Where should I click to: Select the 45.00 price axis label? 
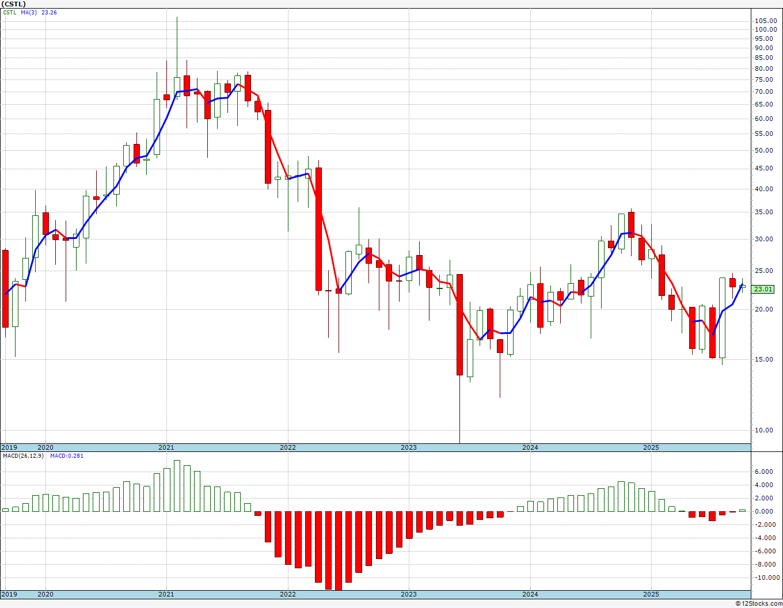(764, 169)
